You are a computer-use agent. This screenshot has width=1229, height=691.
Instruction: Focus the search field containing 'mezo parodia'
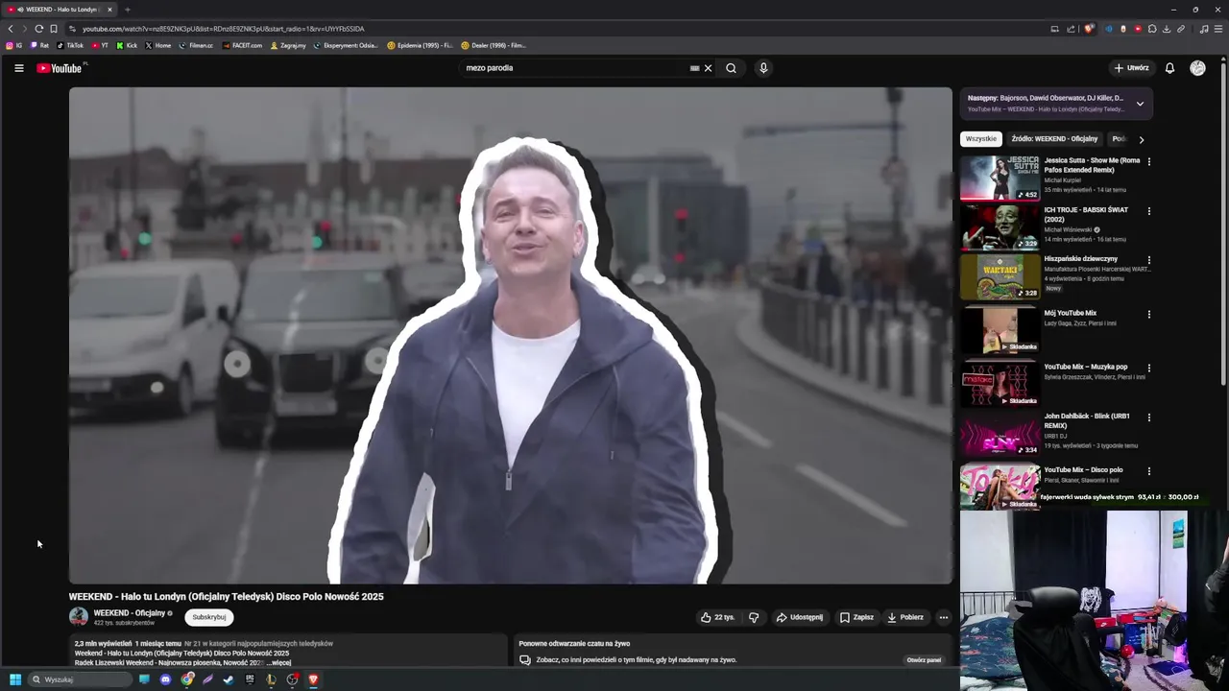[574, 68]
